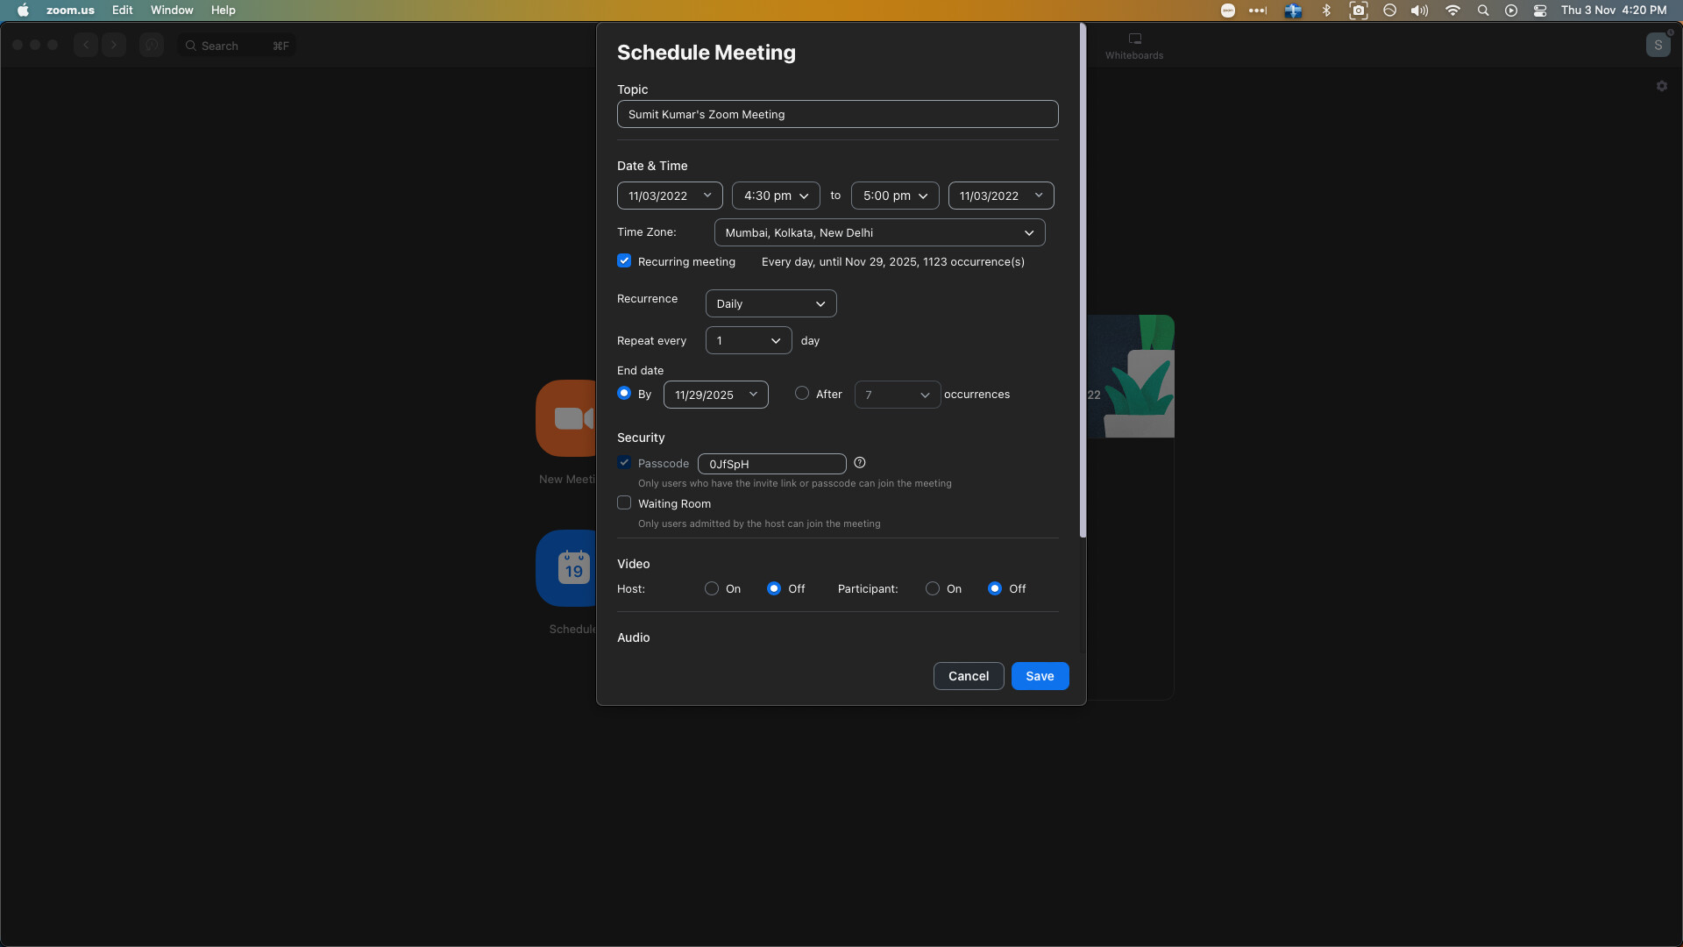1683x947 pixels.
Task: Enable the Waiting Room checkbox
Action: [x=624, y=503]
